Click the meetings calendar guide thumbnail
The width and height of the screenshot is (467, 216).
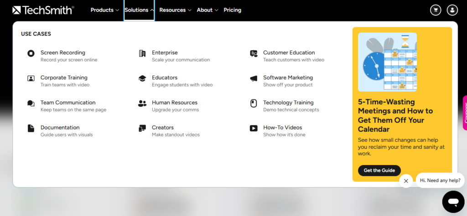point(387,62)
